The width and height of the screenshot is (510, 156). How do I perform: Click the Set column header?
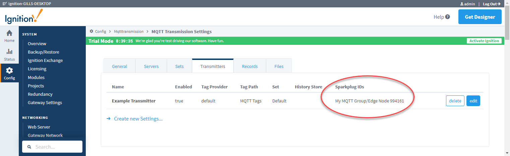coord(276,87)
